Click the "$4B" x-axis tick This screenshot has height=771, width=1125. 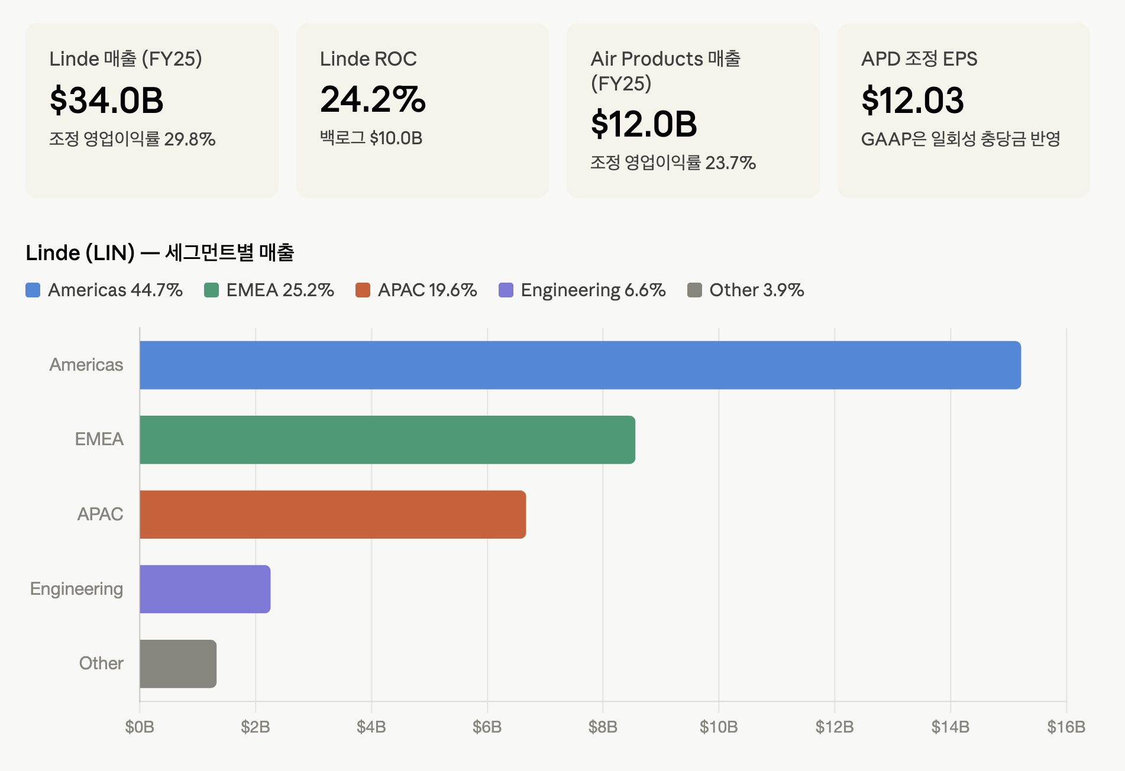(371, 727)
